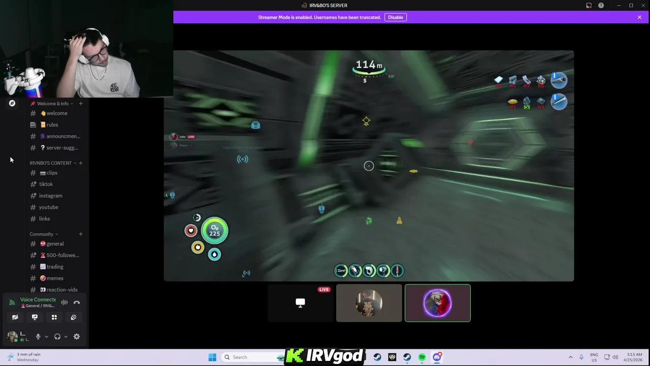Image resolution: width=650 pixels, height=366 pixels.
Task: Select the middle participant video tile
Action: pos(369,303)
